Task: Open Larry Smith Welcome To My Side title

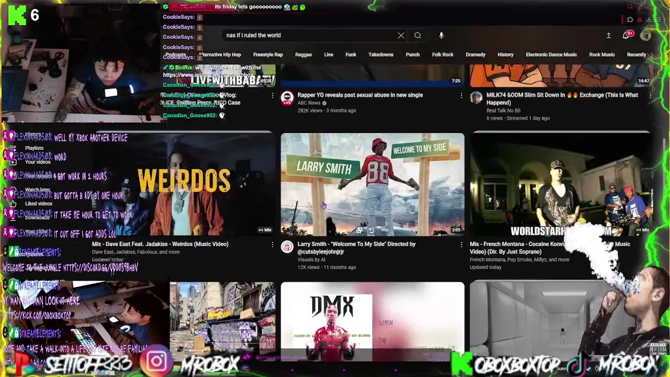Action: coord(356,248)
